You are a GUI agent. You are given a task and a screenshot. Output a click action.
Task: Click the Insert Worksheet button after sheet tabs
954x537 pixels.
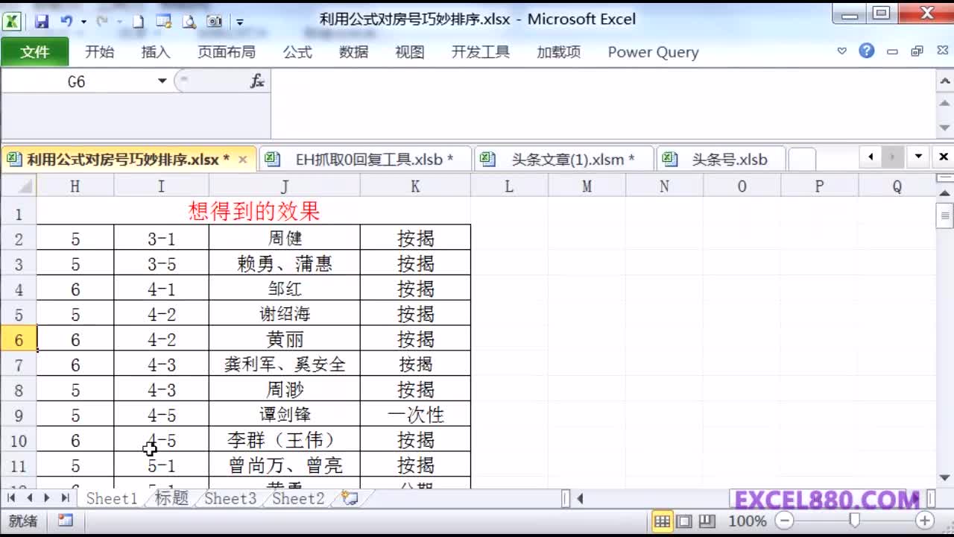[347, 500]
